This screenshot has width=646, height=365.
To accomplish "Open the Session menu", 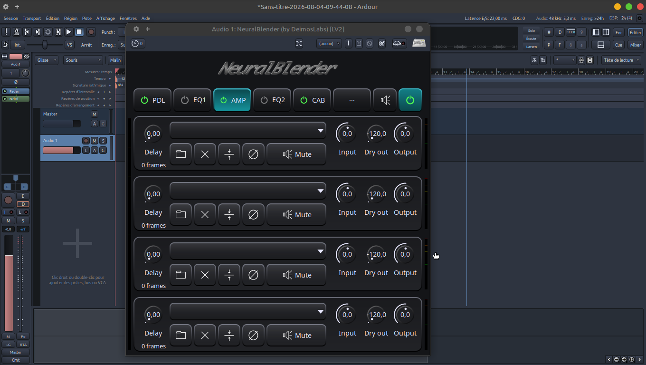I will coord(11,18).
